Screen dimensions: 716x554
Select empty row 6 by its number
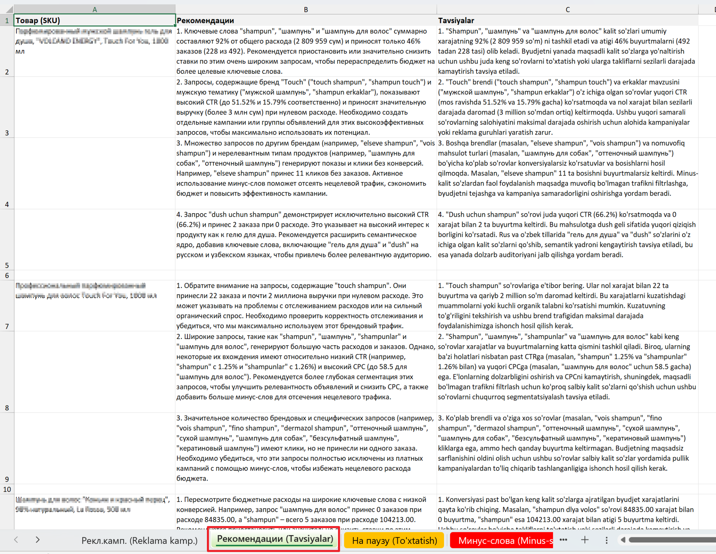pyautogui.click(x=7, y=275)
